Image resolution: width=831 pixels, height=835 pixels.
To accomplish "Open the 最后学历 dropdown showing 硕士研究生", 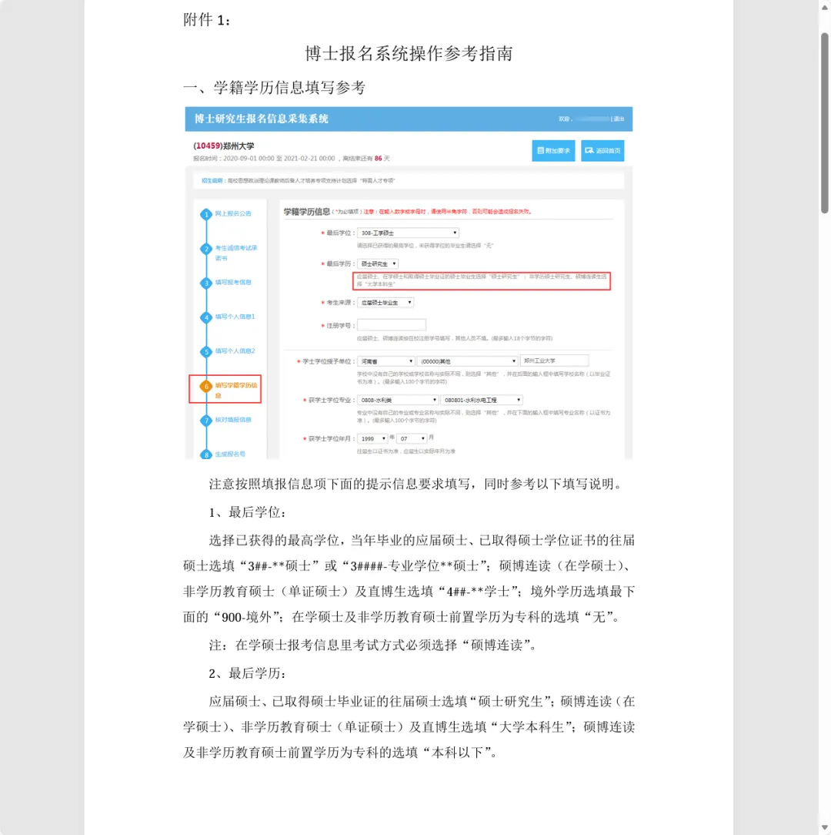I will coord(378,263).
